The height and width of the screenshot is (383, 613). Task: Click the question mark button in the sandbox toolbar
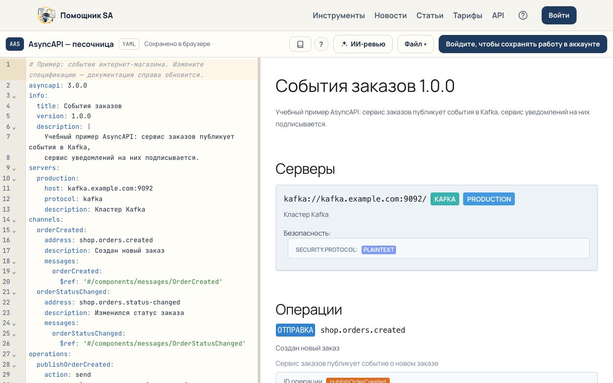321,44
